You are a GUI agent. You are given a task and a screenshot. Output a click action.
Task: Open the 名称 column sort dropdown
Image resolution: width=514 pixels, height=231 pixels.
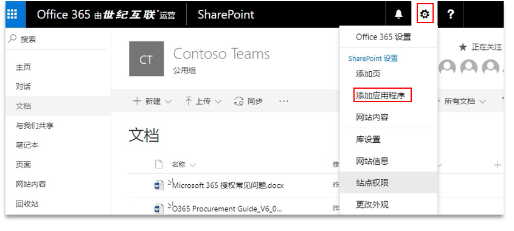click(x=192, y=165)
